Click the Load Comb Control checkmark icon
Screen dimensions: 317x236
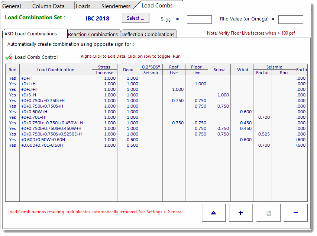[9, 57]
